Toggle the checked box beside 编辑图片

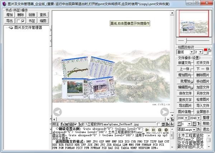click(x=192, y=88)
